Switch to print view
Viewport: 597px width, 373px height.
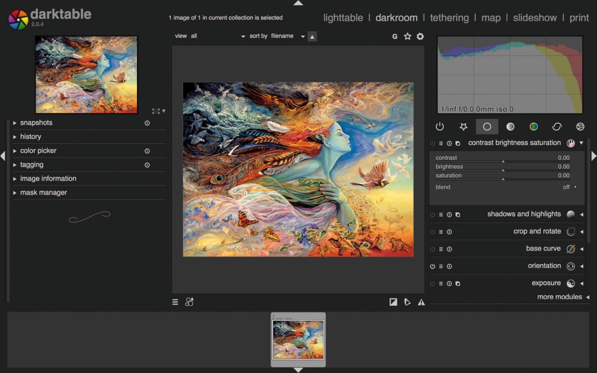pyautogui.click(x=579, y=18)
